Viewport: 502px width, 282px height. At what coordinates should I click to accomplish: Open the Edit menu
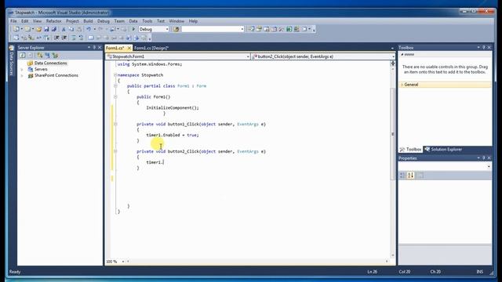(x=24, y=21)
